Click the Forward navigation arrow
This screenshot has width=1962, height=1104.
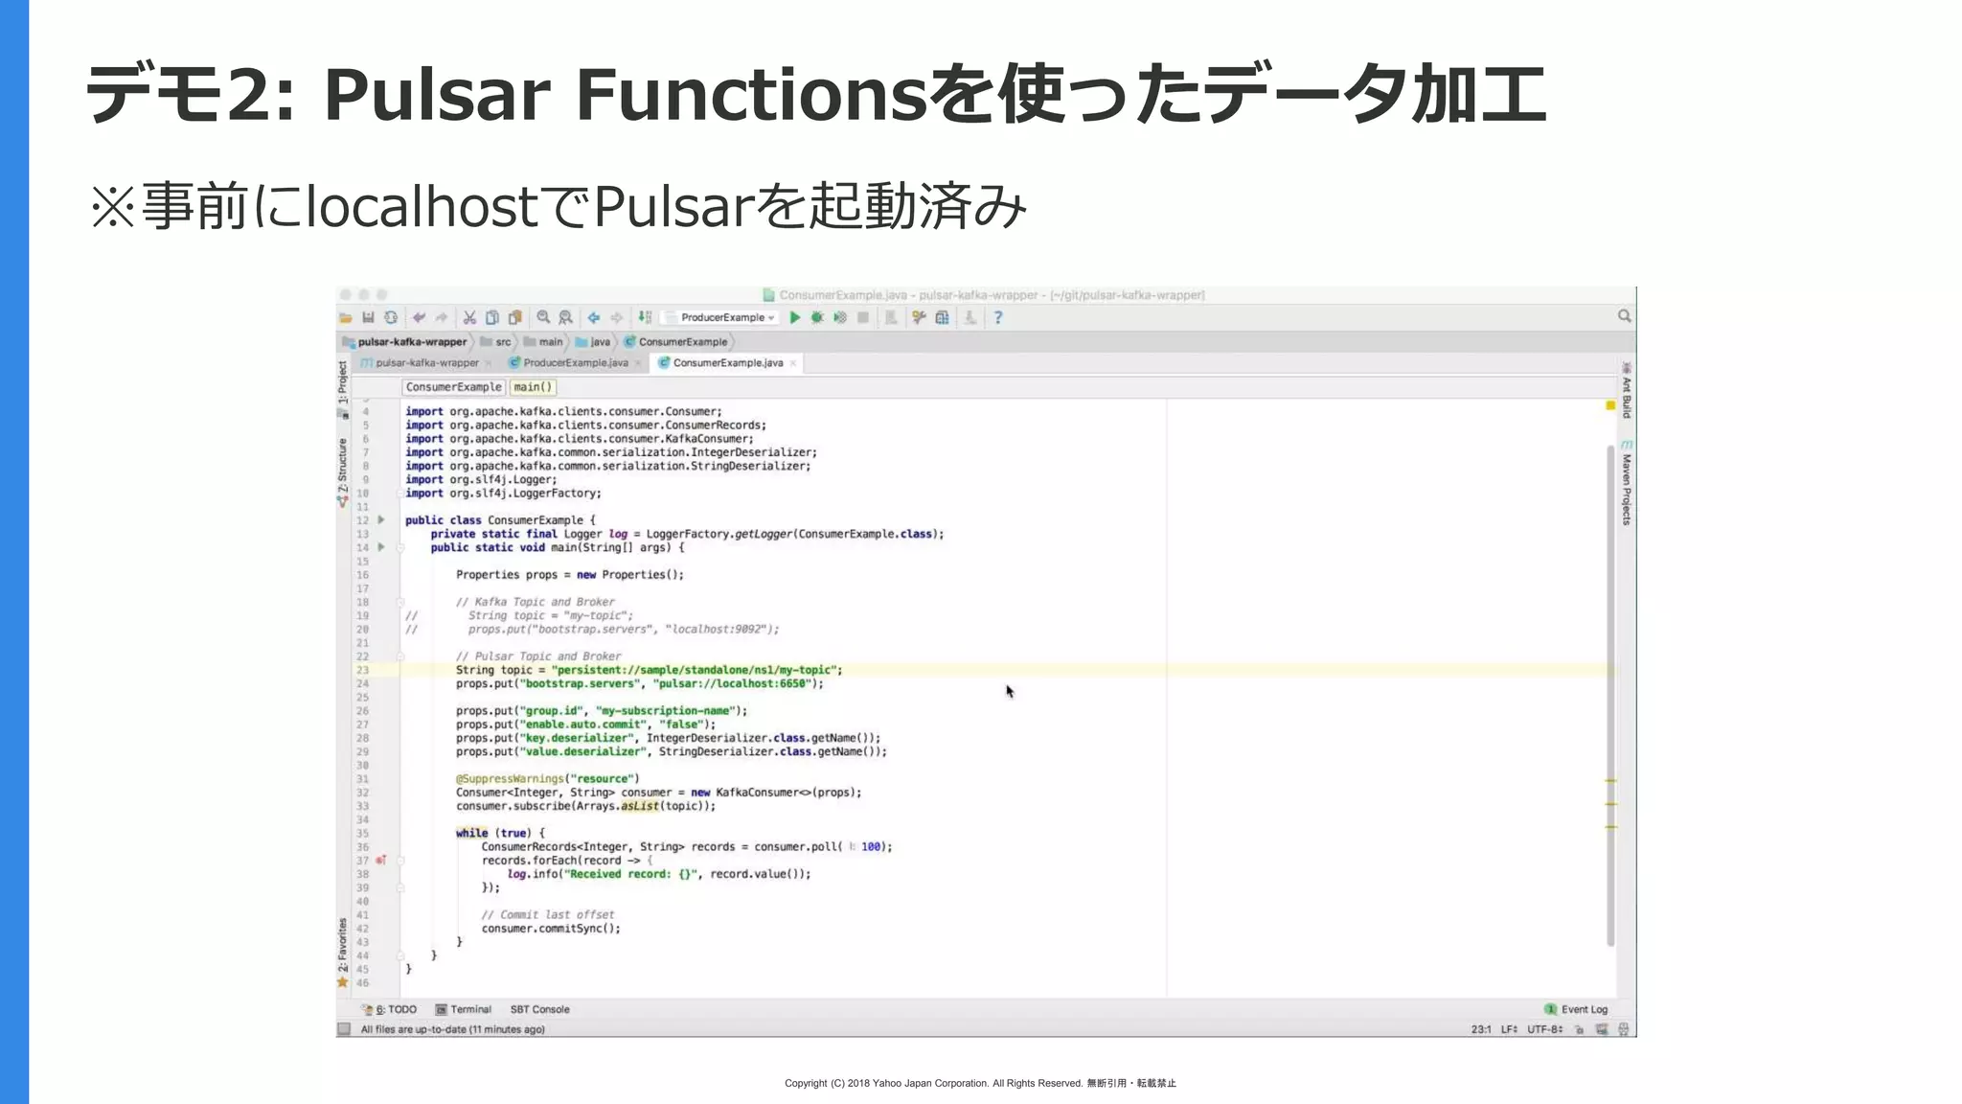point(617,317)
